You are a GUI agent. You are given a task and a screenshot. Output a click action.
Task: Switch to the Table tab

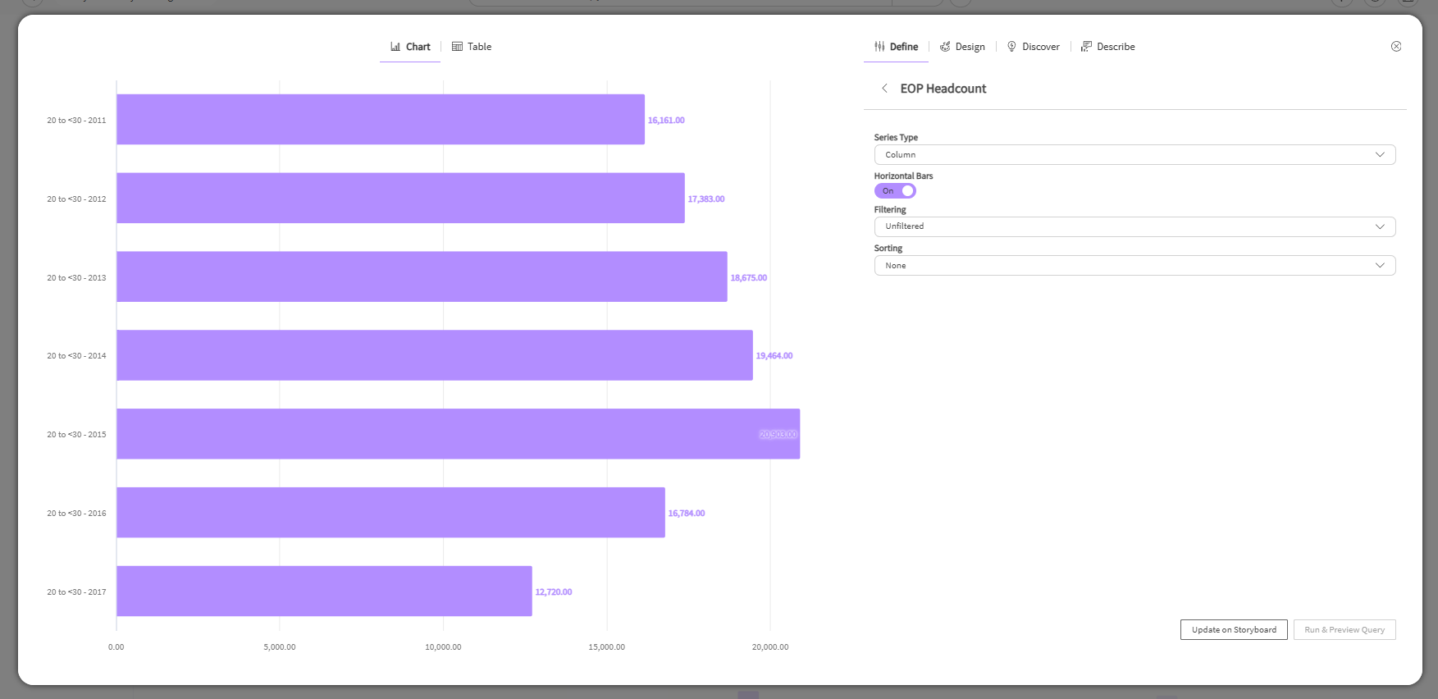[472, 47]
